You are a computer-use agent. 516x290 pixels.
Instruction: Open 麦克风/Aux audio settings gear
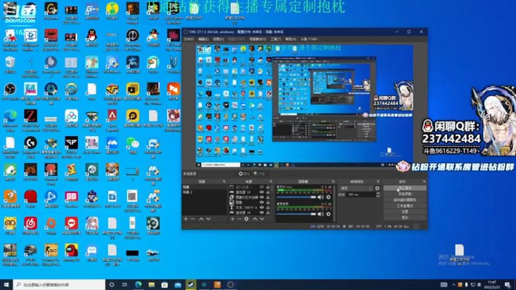coord(328,197)
